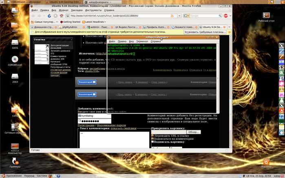The image size is (285, 178).
Task: Click the terminal window vertical scrollbar
Action: tap(218, 78)
